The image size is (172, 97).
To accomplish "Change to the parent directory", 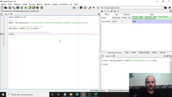I will click(x=170, y=8).
